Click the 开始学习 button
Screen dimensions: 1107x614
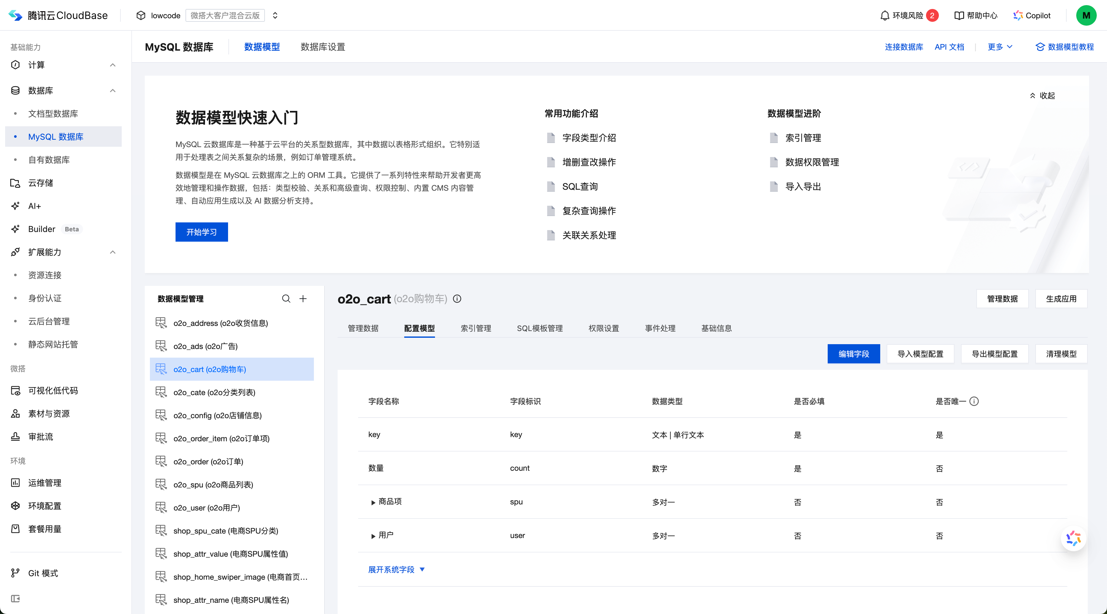(201, 232)
